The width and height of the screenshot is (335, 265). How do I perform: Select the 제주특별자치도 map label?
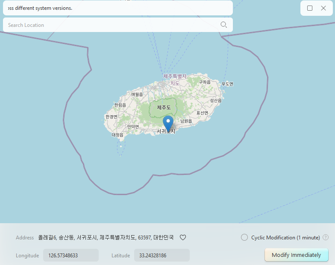click(x=175, y=79)
